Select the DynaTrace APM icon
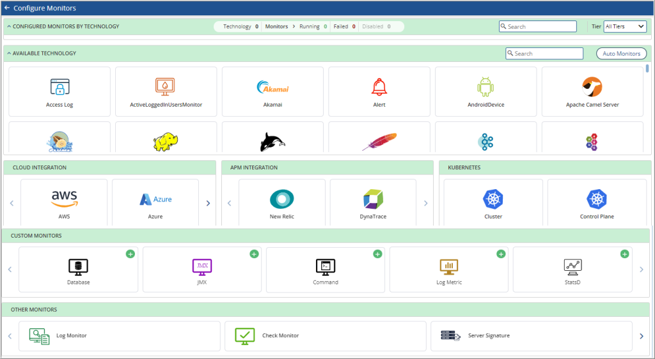The width and height of the screenshot is (655, 359). coord(373,199)
